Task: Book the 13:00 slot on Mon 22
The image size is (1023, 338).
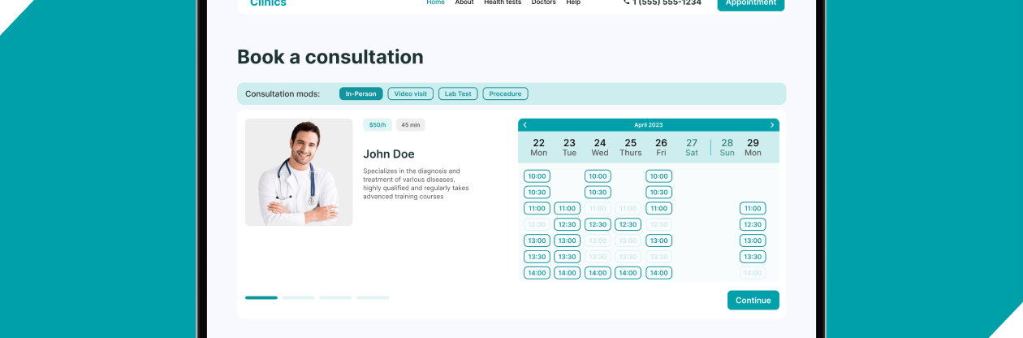Action: tap(537, 240)
